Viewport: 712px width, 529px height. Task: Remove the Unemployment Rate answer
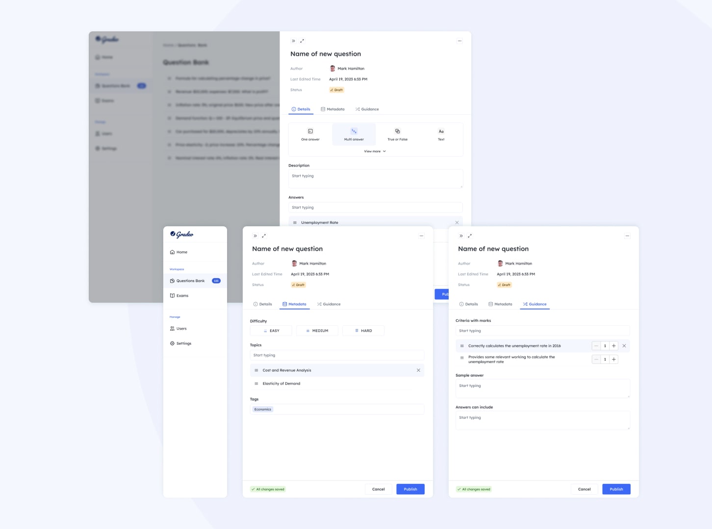[457, 222]
